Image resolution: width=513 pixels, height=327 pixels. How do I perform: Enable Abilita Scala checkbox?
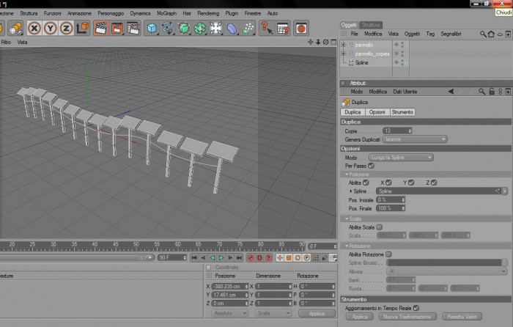click(379, 227)
